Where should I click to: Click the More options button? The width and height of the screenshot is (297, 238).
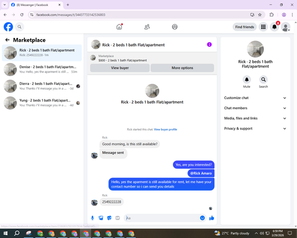(182, 68)
